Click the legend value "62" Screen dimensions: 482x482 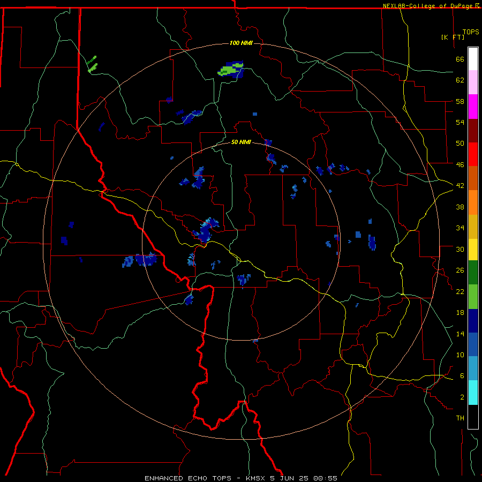[460, 80]
